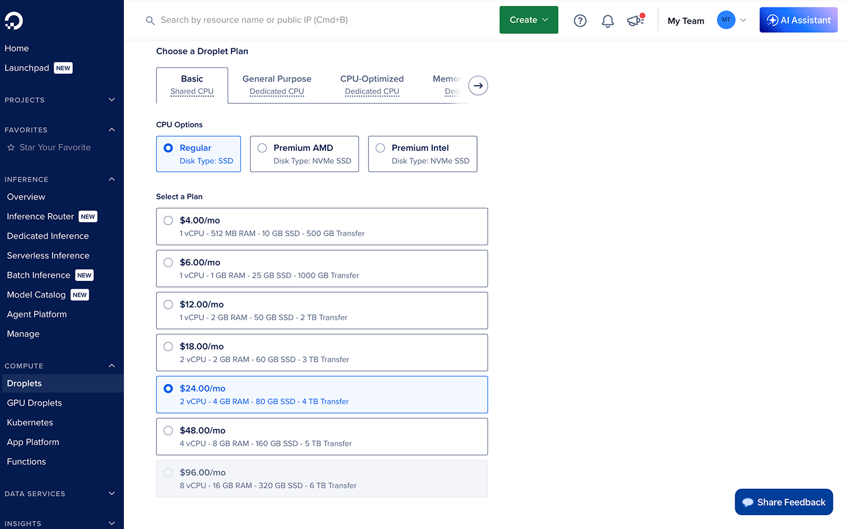Open the Create dropdown button
This screenshot has height=529, width=847.
(x=528, y=20)
